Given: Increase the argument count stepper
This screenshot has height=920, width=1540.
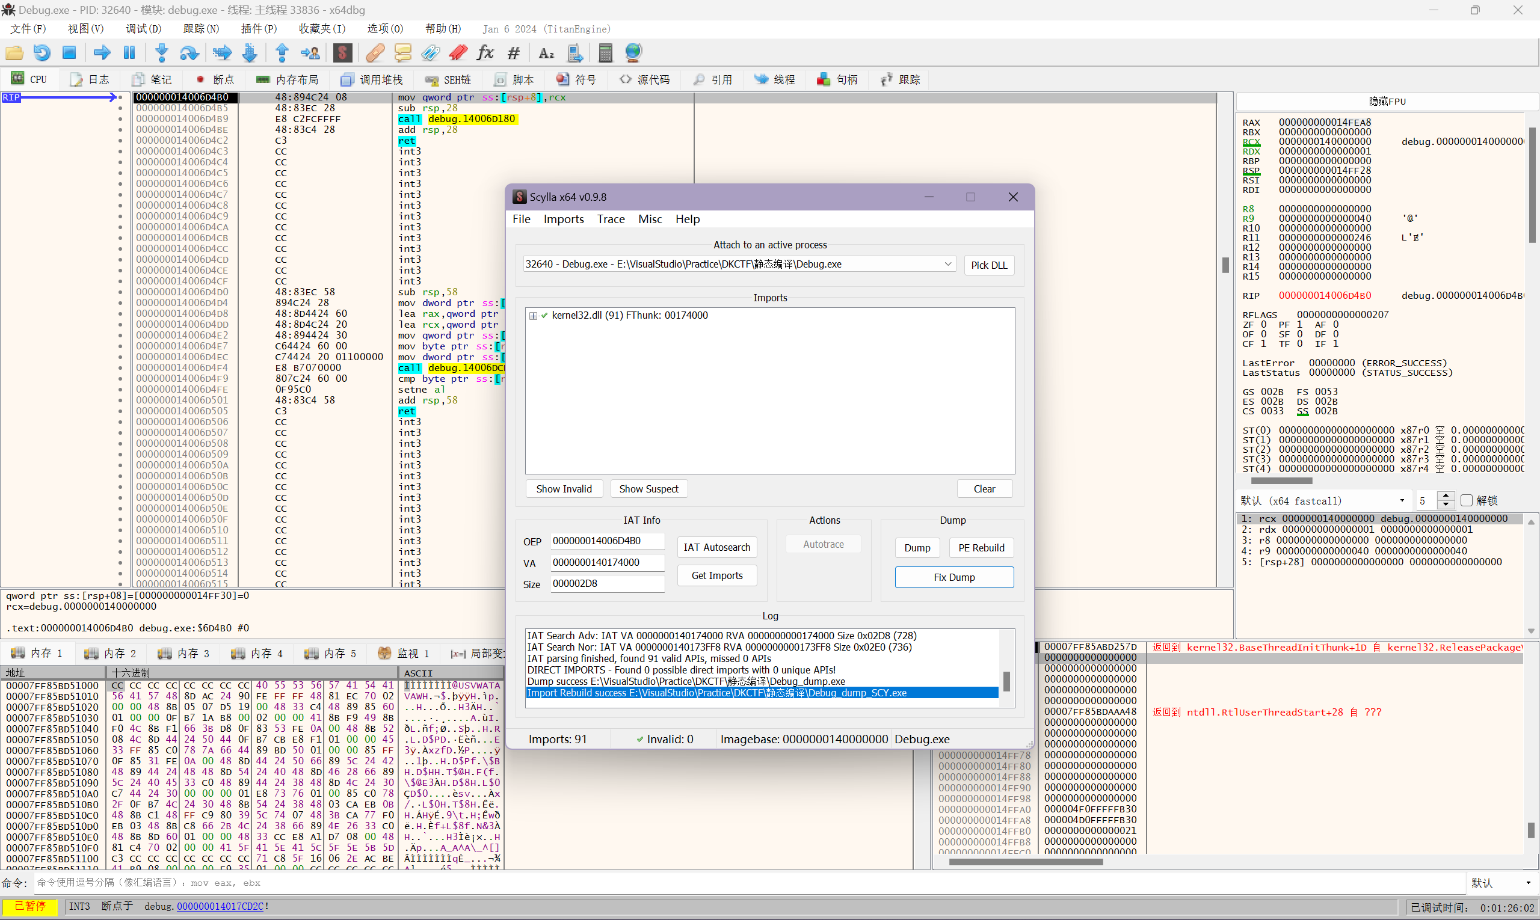Looking at the screenshot, I should (1446, 496).
